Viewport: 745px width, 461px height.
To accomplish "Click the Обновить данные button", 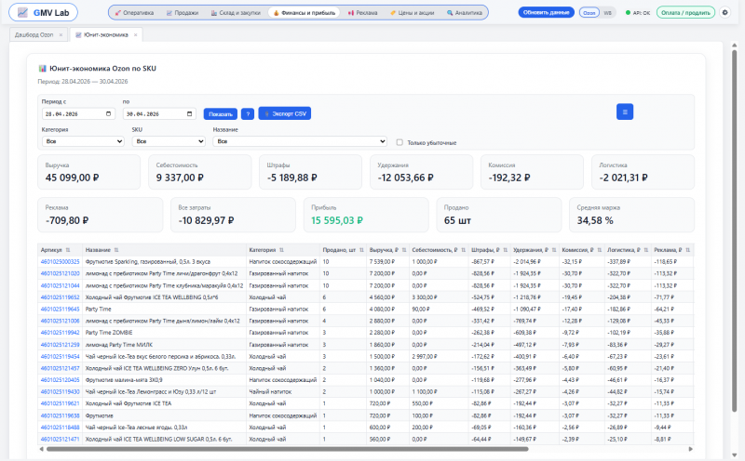I will pos(546,13).
